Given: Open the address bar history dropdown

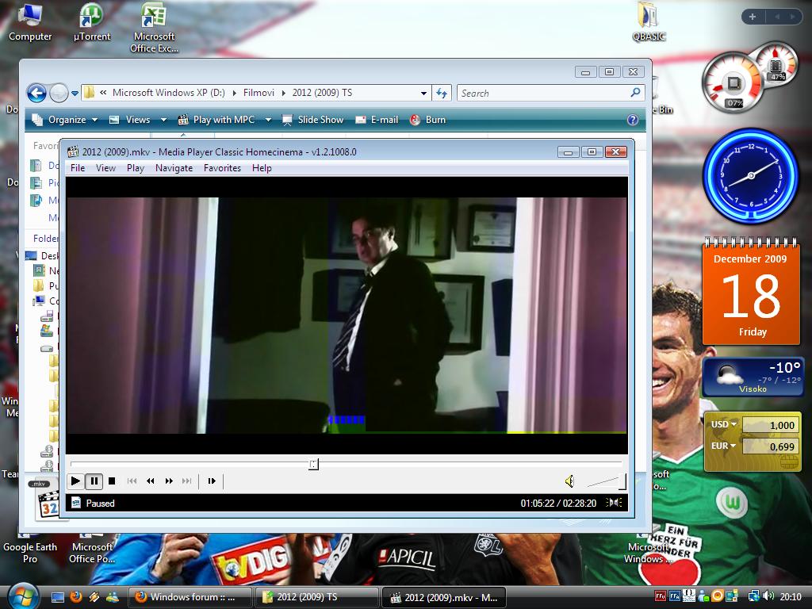Looking at the screenshot, I should click(x=423, y=94).
